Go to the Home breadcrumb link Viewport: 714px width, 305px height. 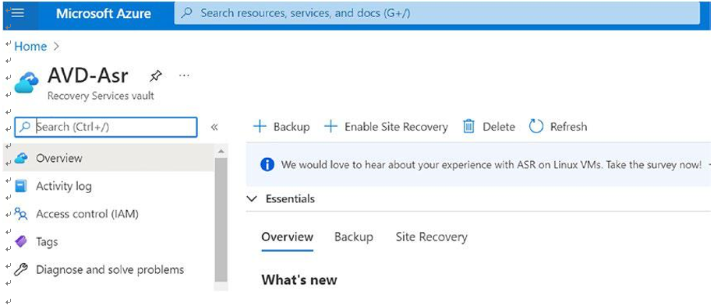coord(30,47)
